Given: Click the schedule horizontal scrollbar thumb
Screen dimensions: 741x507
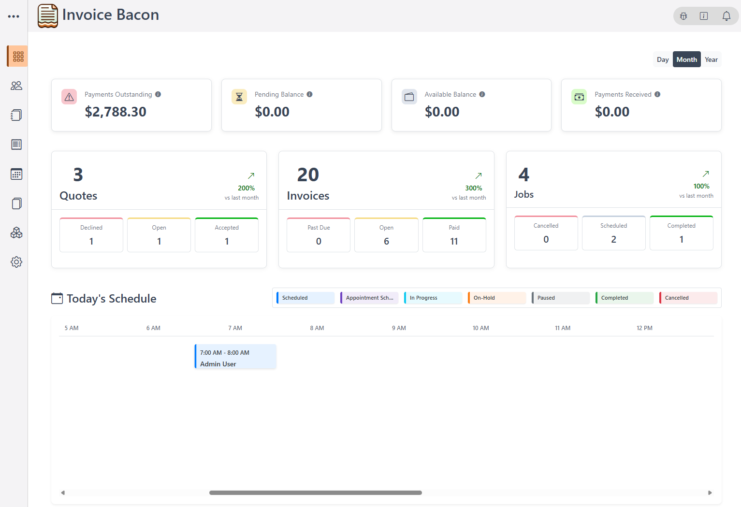Looking at the screenshot, I should 316,493.
